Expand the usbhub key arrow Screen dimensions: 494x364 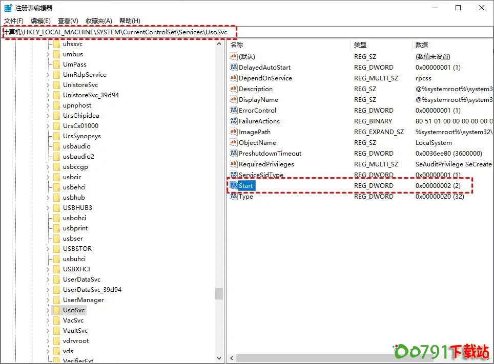pos(48,198)
